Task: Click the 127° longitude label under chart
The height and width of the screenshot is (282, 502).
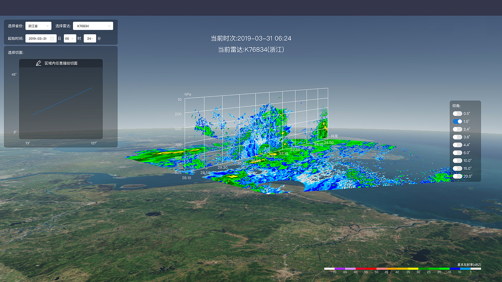Action: [94, 143]
